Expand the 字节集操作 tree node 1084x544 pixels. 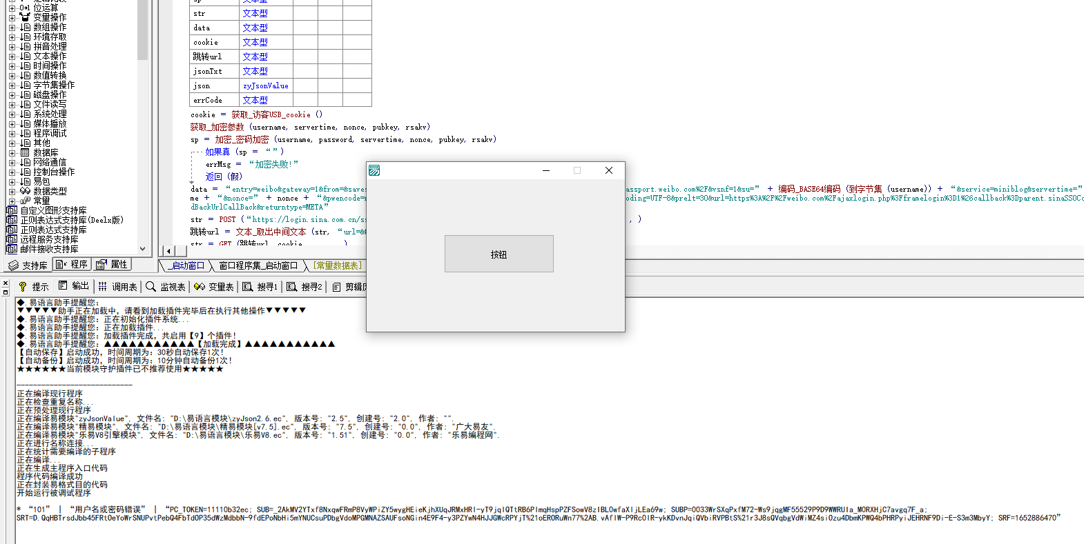(x=12, y=85)
